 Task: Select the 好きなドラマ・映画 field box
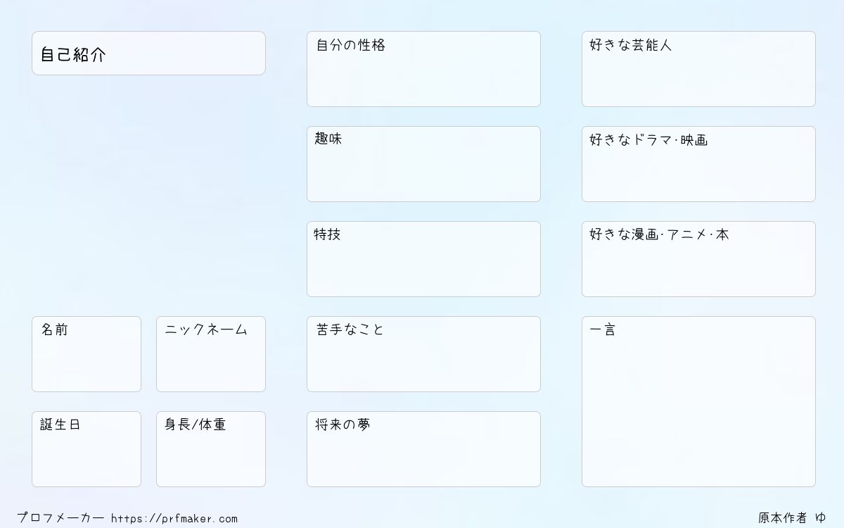click(x=698, y=164)
